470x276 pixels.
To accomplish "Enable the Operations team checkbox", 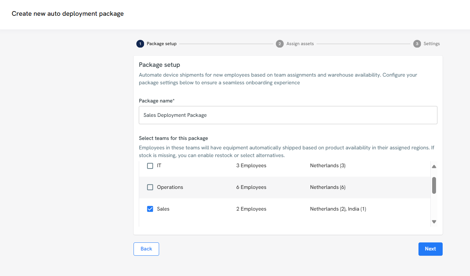I will 150,187.
